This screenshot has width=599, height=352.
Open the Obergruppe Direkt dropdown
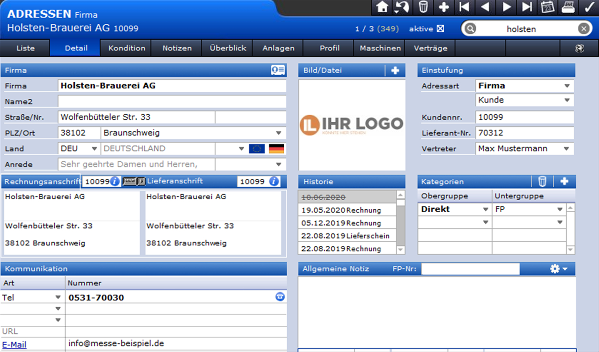pyautogui.click(x=486, y=209)
